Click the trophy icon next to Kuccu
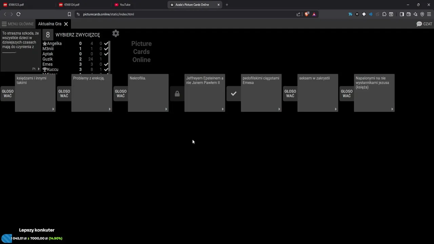434x244 pixels. pos(45,69)
